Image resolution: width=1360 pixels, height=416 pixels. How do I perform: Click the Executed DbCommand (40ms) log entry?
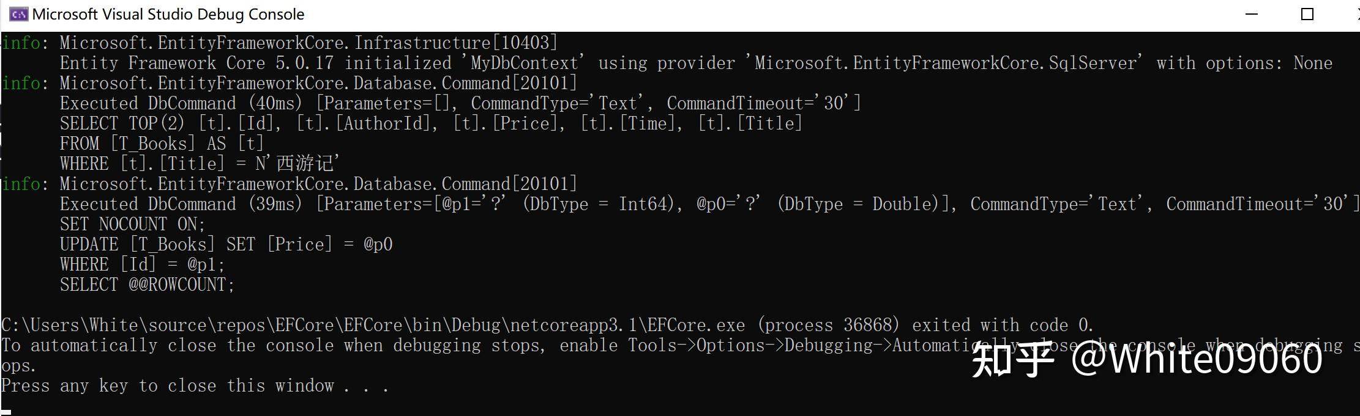click(459, 103)
